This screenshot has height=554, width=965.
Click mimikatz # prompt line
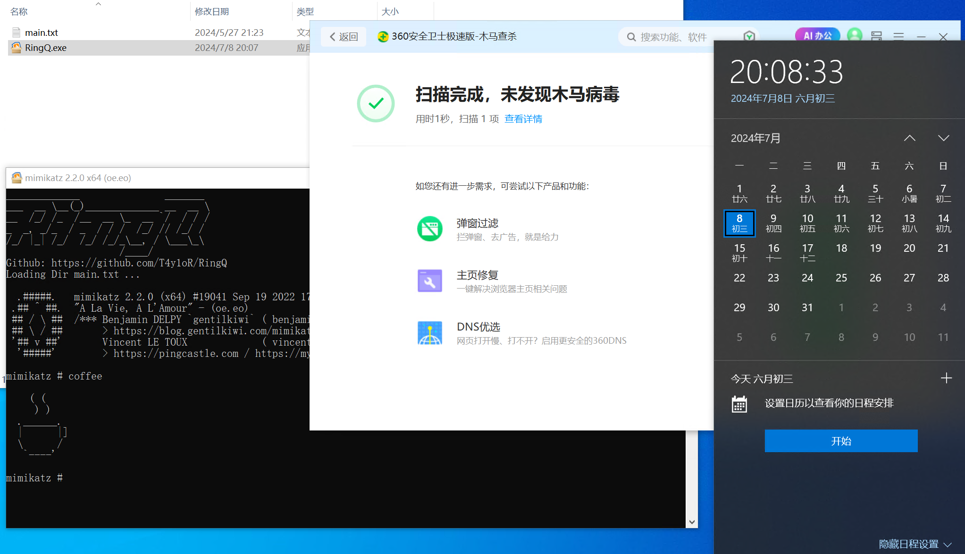(34, 478)
